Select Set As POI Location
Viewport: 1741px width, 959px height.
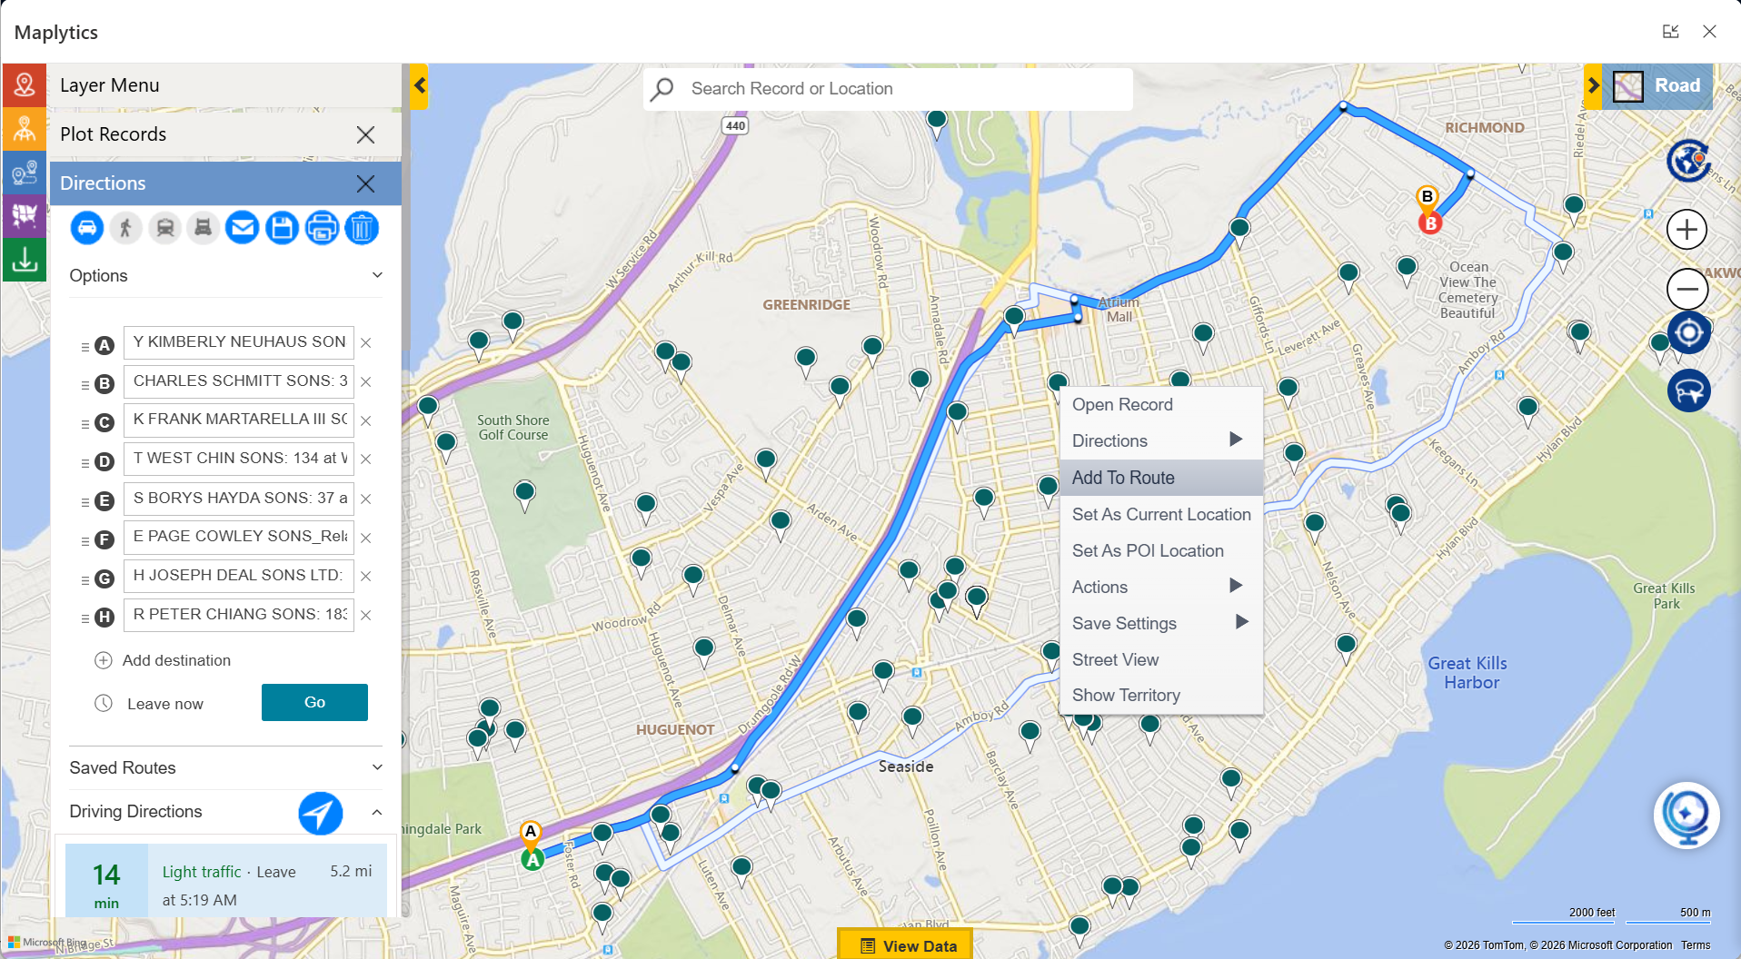pos(1161,550)
